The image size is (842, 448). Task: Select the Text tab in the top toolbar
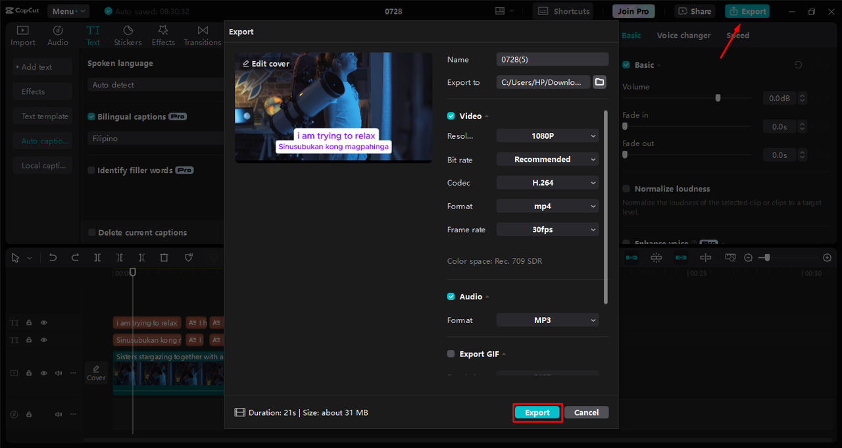93,36
